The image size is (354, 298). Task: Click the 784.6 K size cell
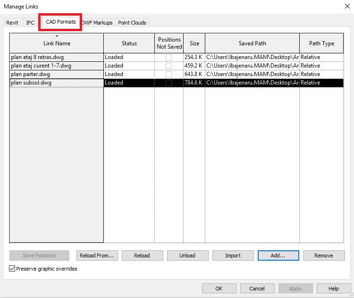click(194, 83)
